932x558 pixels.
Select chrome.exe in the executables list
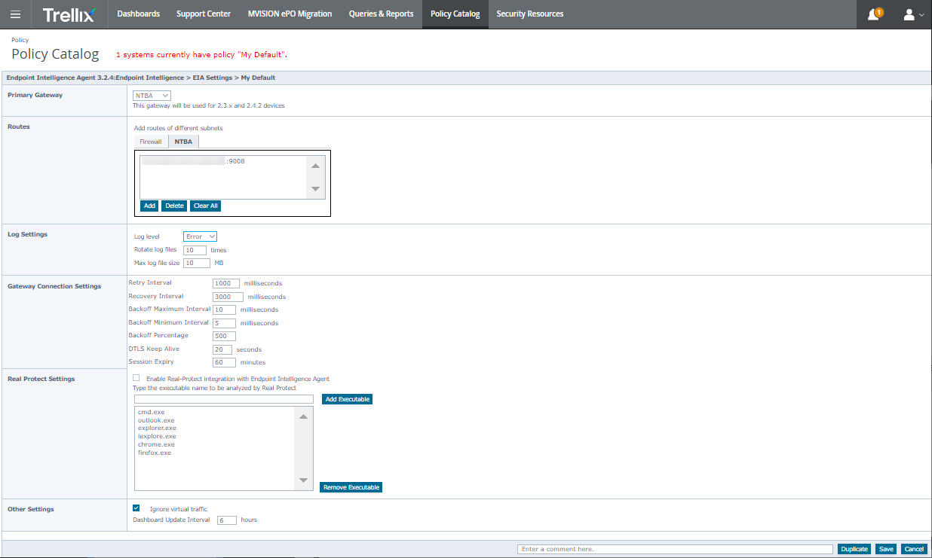[x=156, y=444]
